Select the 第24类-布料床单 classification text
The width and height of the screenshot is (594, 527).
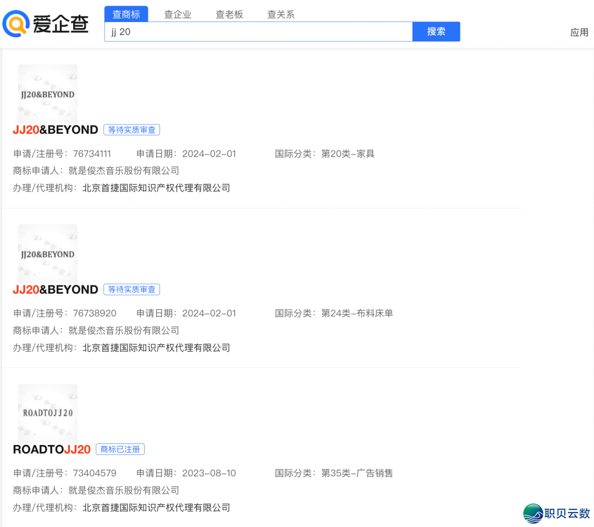click(x=357, y=314)
